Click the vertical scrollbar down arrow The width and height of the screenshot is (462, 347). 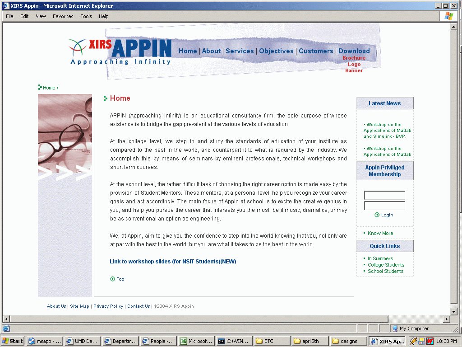tap(454, 312)
